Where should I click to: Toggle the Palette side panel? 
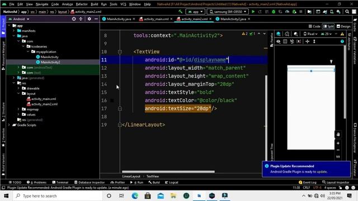click(272, 40)
